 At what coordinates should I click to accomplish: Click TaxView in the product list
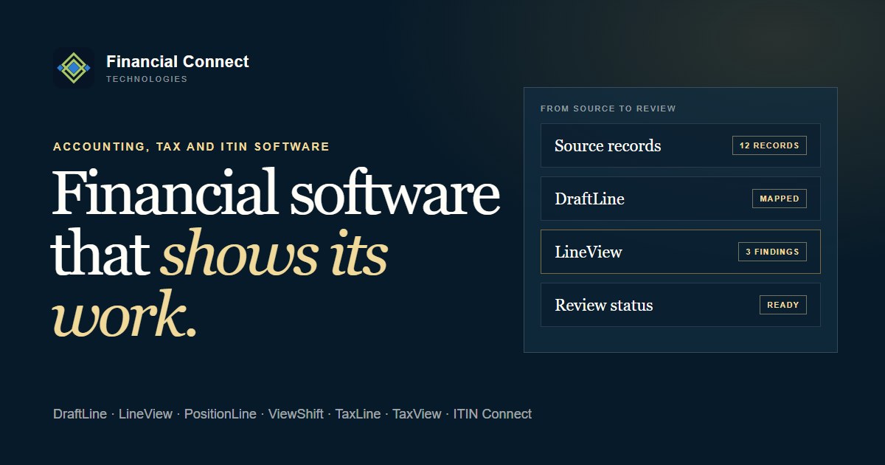click(x=417, y=414)
